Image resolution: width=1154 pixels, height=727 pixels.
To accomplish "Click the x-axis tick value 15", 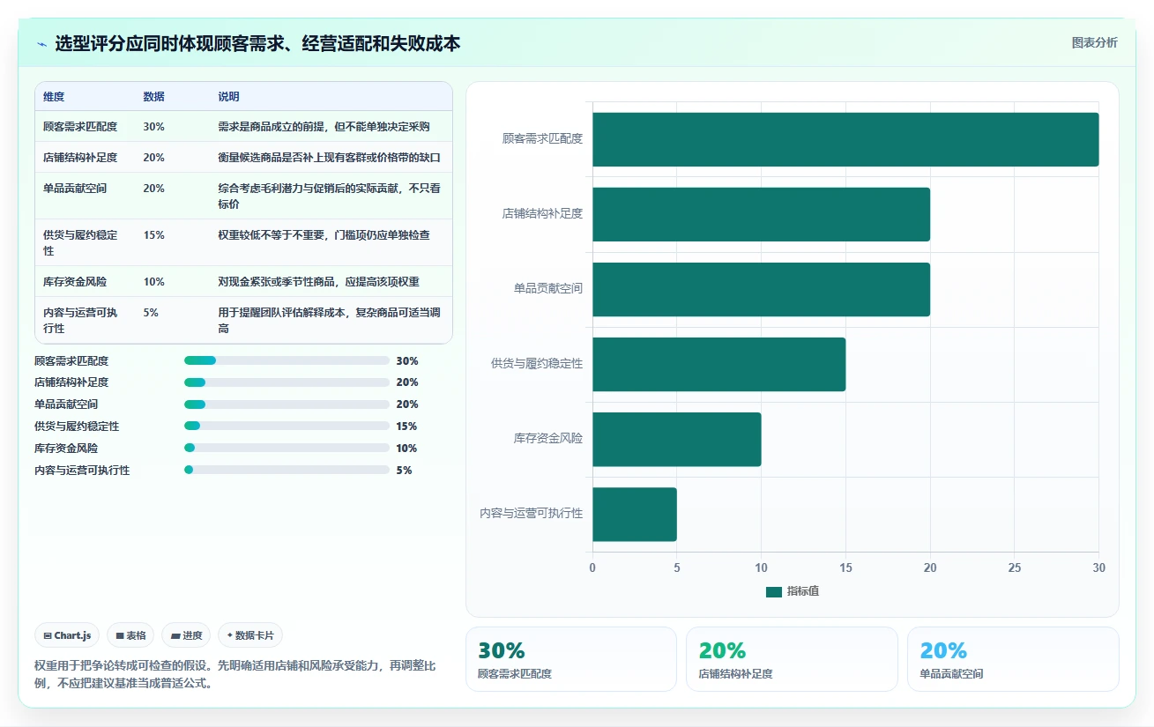I will pos(845,568).
